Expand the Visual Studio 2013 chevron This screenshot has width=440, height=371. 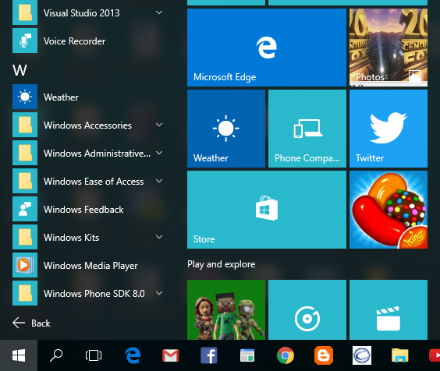(159, 12)
